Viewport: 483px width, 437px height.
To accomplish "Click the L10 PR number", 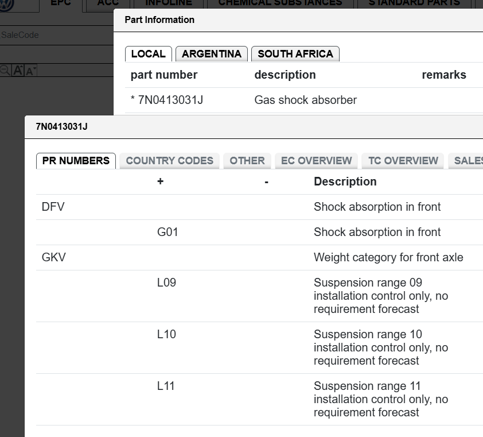I will pos(166,334).
